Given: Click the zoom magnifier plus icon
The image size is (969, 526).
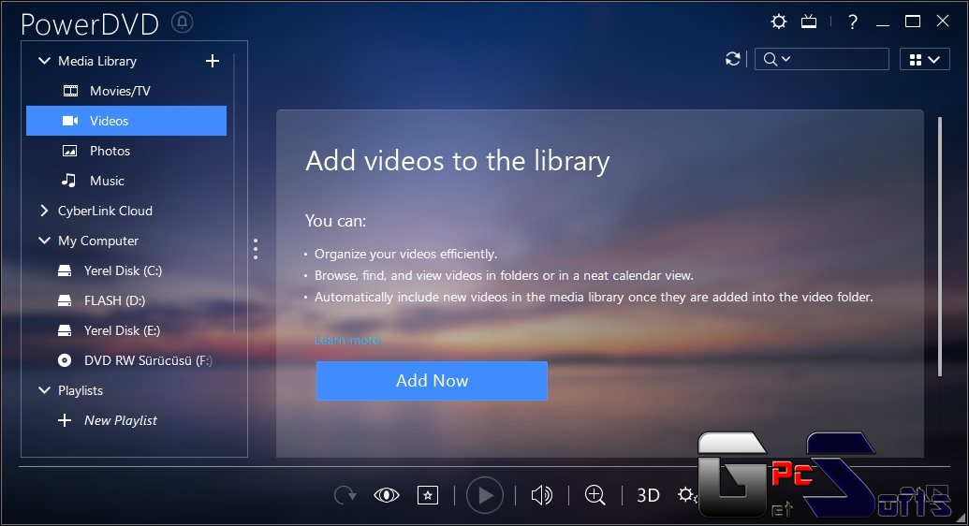Looking at the screenshot, I should [595, 495].
